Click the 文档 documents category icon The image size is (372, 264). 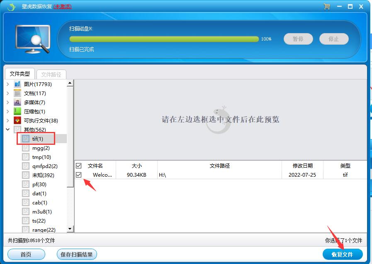click(17, 93)
